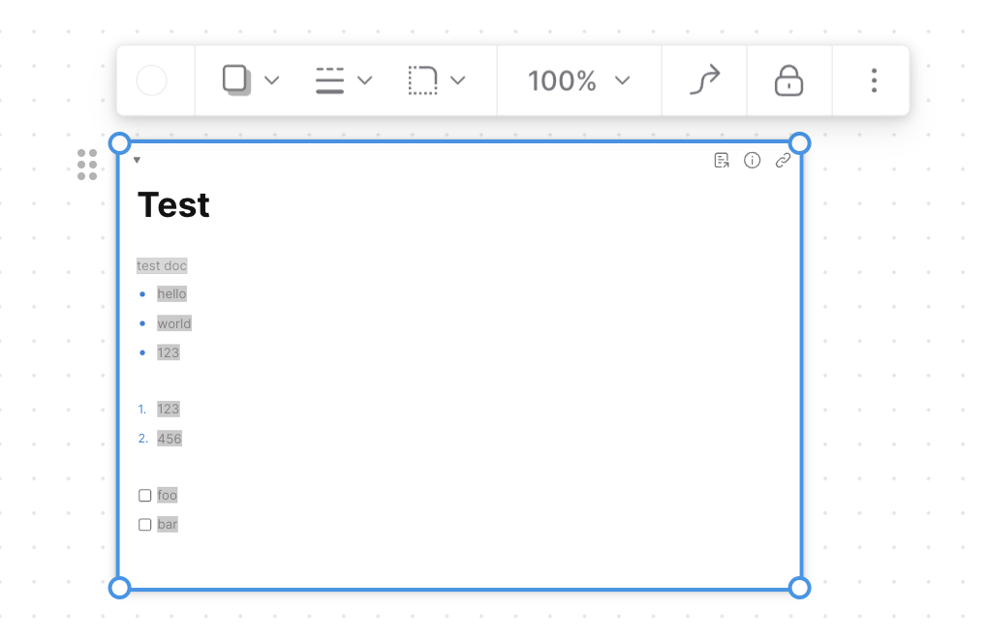Open the three-dot more options menu
This screenshot has width=988, height=641.
tap(874, 80)
